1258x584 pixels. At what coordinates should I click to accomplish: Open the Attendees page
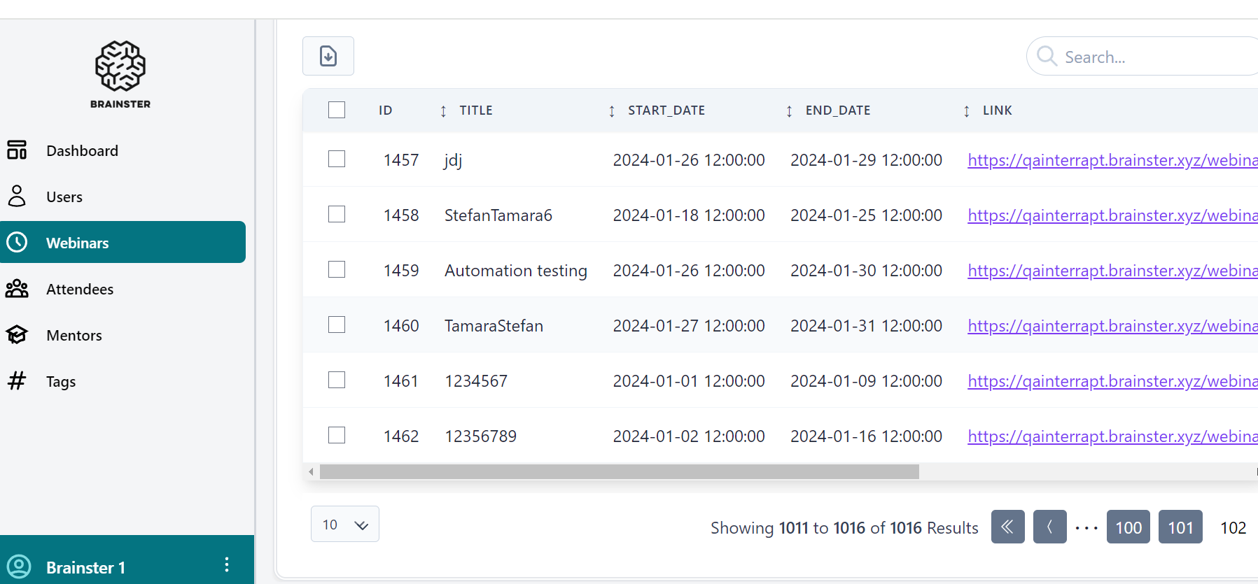coord(80,290)
